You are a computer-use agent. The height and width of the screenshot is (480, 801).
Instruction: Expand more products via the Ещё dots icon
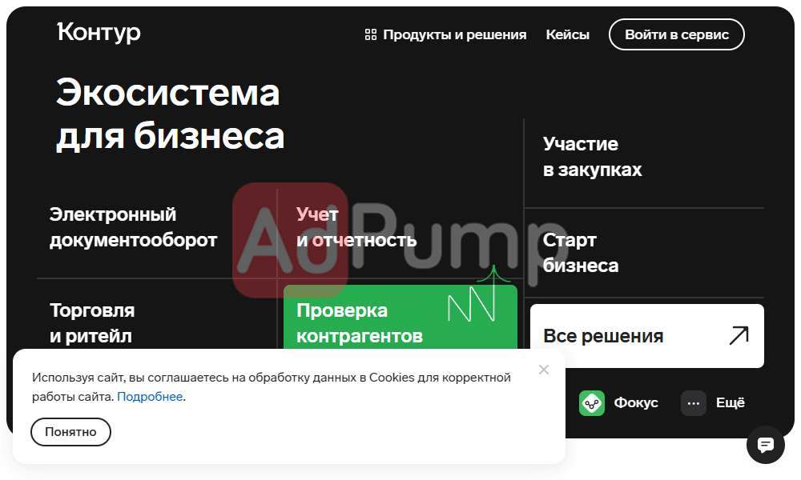pyautogui.click(x=693, y=403)
